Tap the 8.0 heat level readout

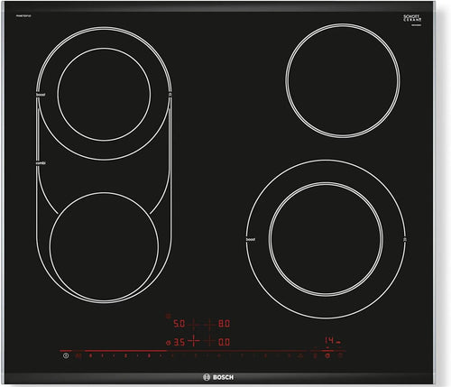click(x=224, y=324)
